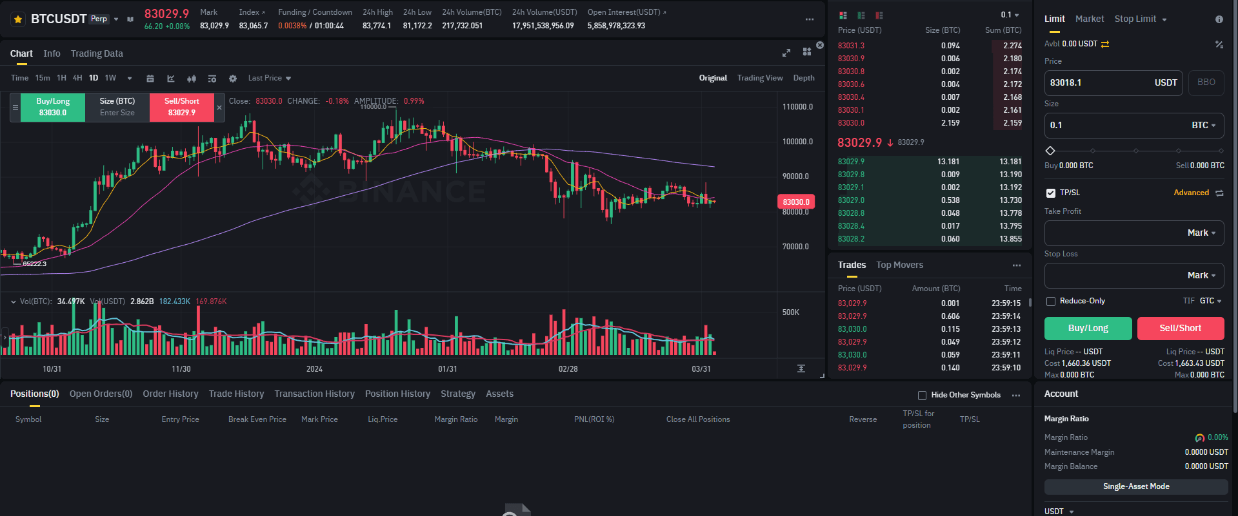The height and width of the screenshot is (516, 1238).
Task: Collapse the volume indicator chevron
Action: [13, 301]
